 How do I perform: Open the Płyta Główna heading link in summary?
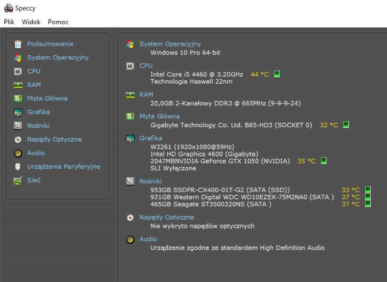(x=160, y=116)
